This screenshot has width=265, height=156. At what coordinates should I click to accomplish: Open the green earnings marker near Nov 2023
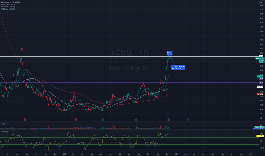click(x=160, y=120)
